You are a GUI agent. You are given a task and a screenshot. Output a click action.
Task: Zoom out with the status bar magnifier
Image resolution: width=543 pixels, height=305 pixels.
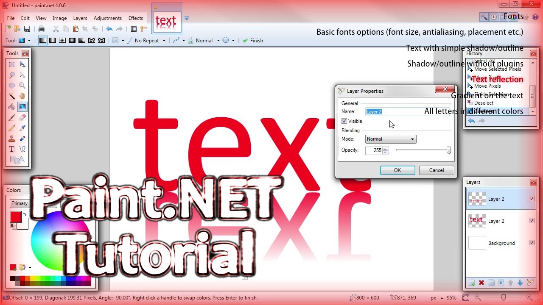(x=478, y=298)
